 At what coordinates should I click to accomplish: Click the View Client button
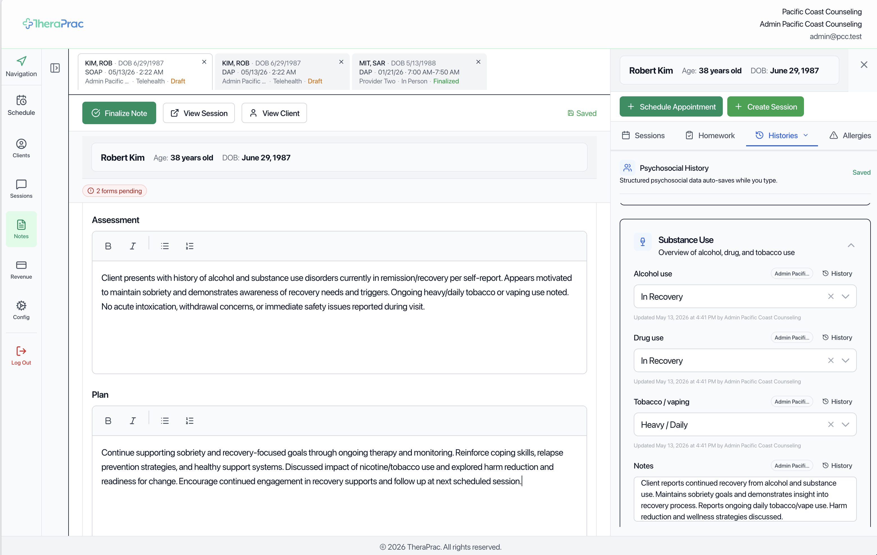274,113
